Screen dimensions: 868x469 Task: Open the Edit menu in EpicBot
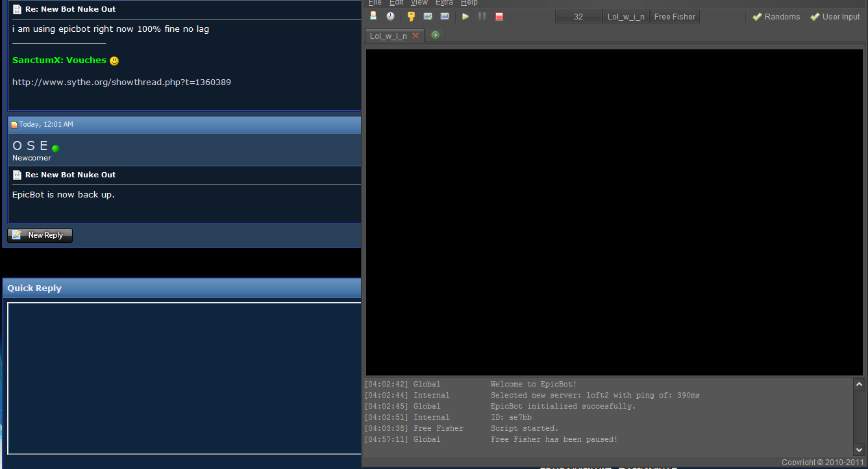397,3
